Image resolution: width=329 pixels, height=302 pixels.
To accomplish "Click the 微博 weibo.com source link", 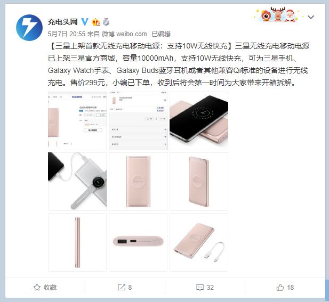I will click(x=124, y=34).
